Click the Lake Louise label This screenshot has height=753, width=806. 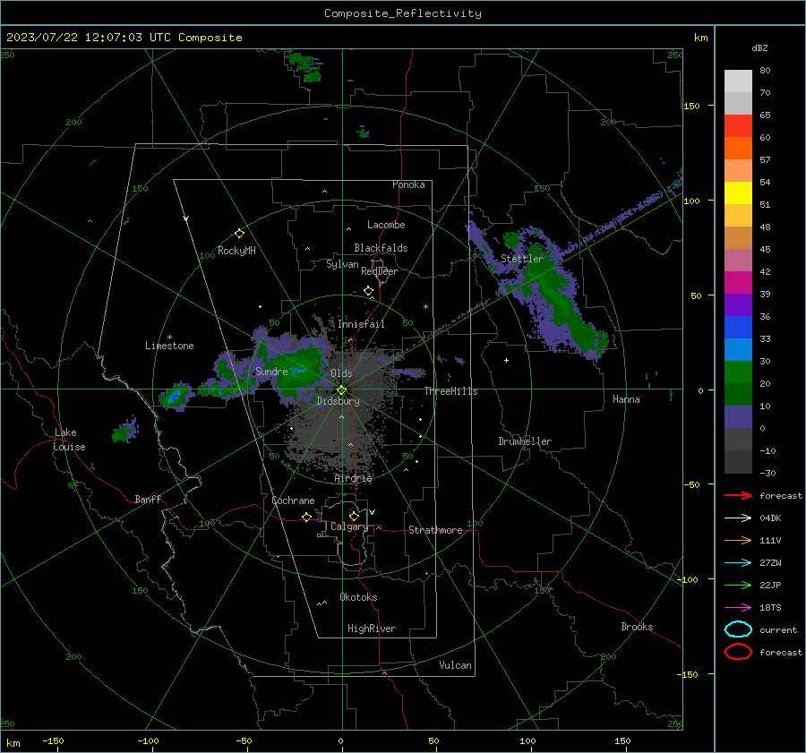[69, 440]
